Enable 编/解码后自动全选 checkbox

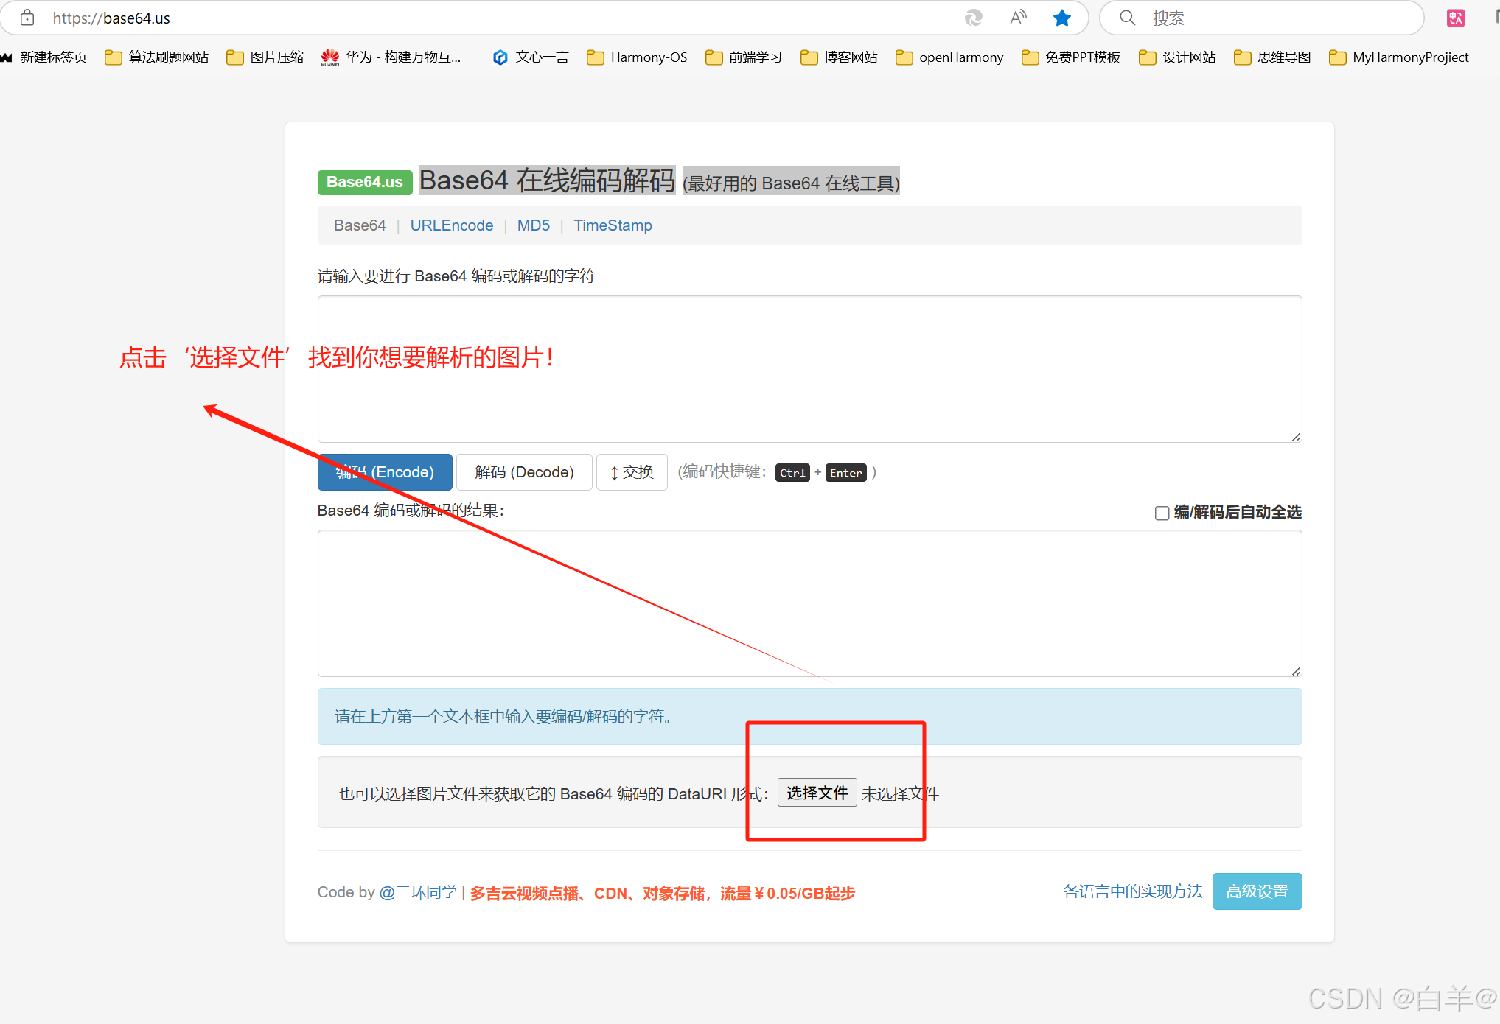[1162, 513]
